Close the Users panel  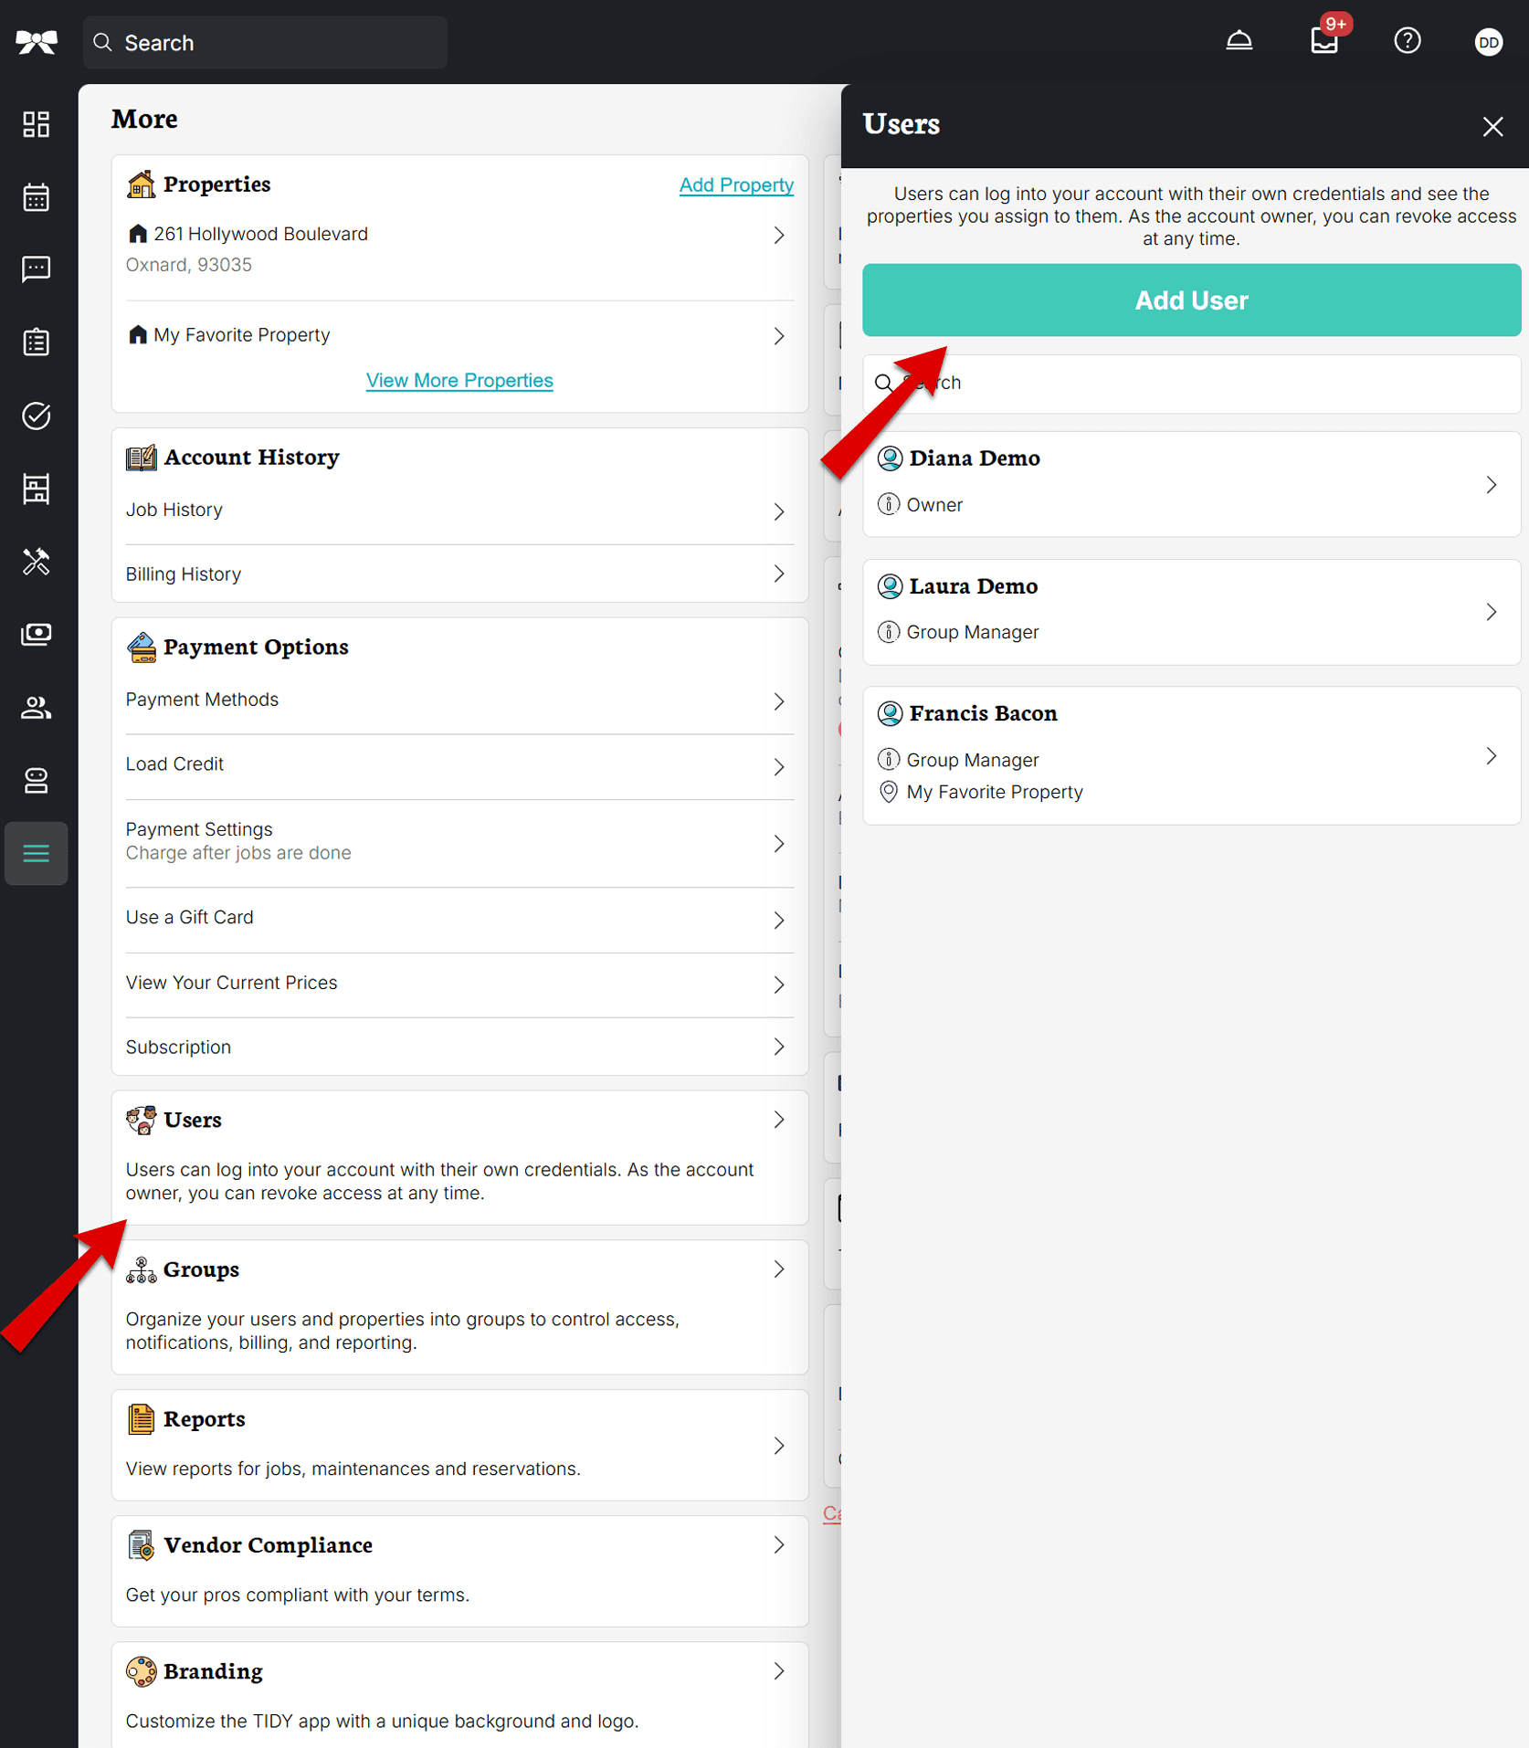click(1492, 126)
